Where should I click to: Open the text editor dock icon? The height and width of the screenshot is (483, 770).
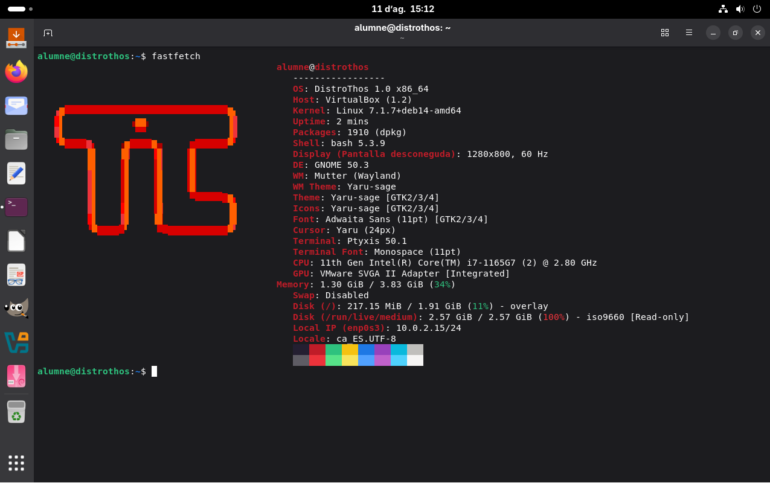click(16, 173)
